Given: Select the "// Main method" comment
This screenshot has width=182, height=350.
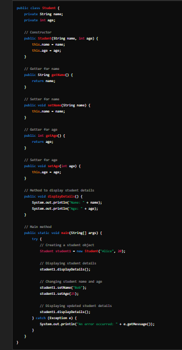Looking at the screenshot, I should pyautogui.click(x=38, y=227).
